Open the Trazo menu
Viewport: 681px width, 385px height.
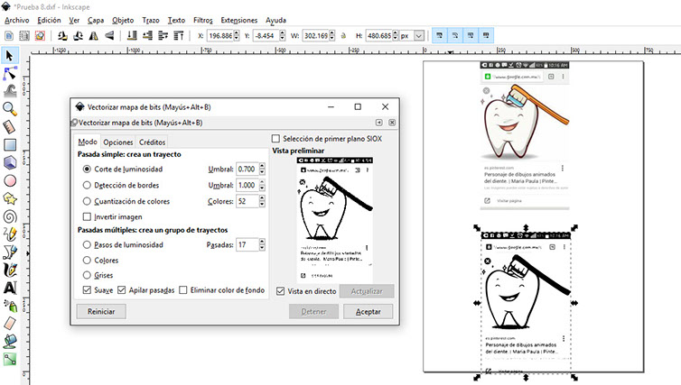pyautogui.click(x=151, y=20)
